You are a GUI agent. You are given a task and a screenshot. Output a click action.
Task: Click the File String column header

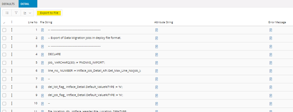point(46,22)
